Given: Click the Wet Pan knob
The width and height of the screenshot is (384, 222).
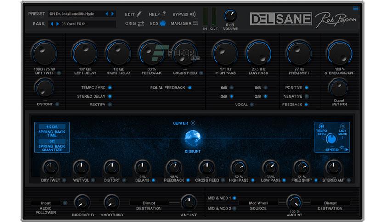Looking at the screenshot, I should [339, 88].
